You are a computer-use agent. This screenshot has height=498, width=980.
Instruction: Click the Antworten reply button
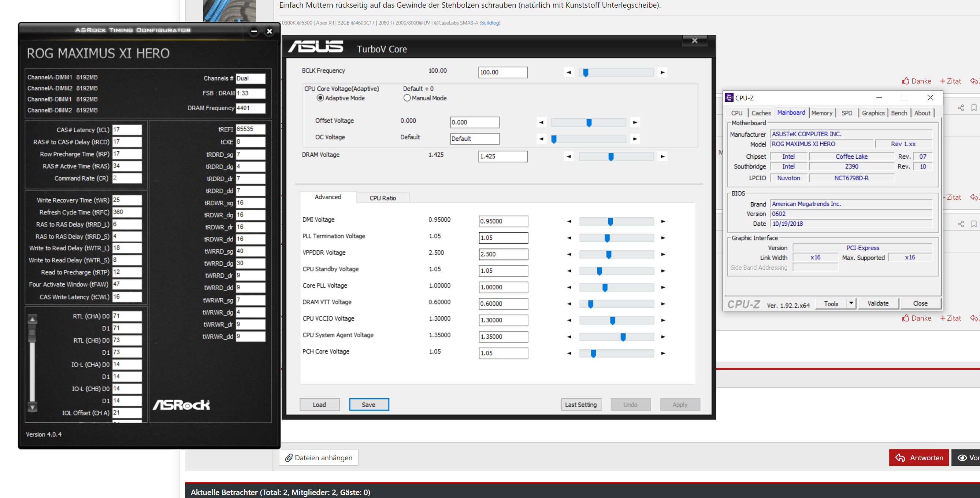pos(919,458)
